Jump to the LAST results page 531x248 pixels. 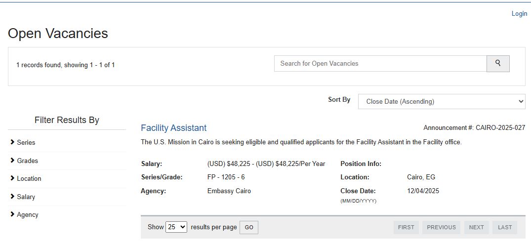pos(505,227)
